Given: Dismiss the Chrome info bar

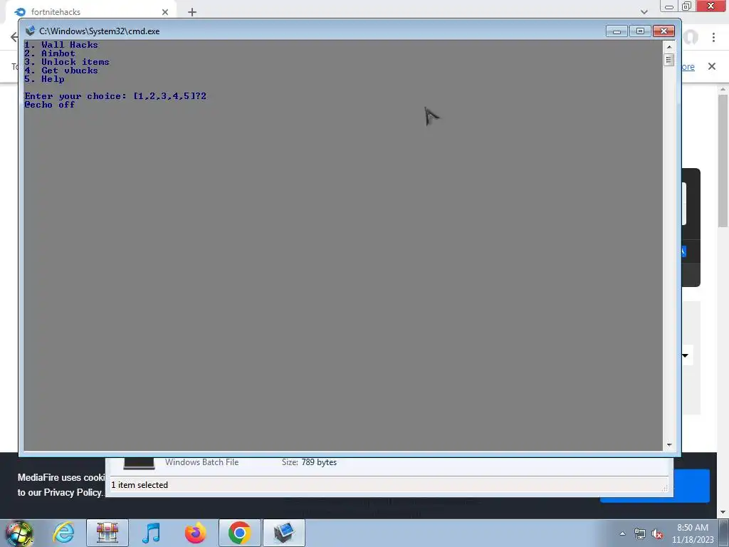Looking at the screenshot, I should tap(712, 66).
